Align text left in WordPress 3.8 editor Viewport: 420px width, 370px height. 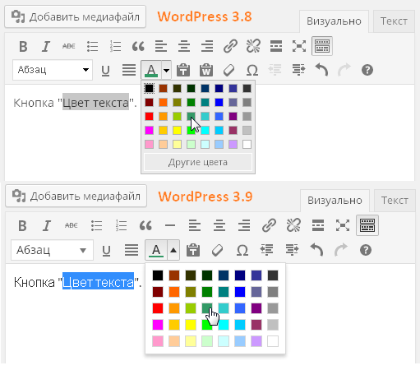(x=161, y=46)
